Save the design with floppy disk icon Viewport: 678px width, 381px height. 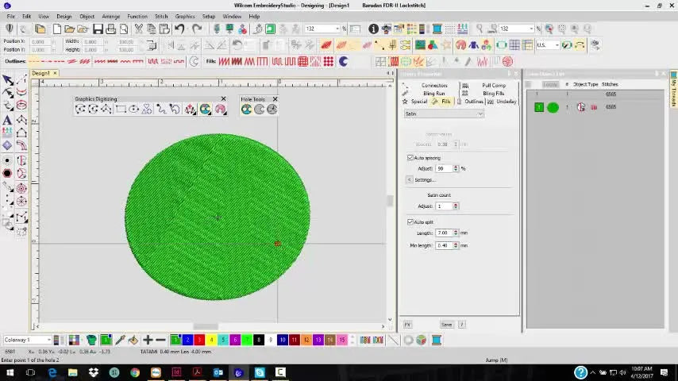coord(98,29)
